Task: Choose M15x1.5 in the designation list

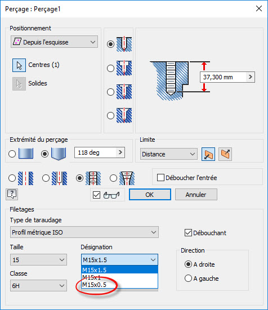Action: pos(119,270)
